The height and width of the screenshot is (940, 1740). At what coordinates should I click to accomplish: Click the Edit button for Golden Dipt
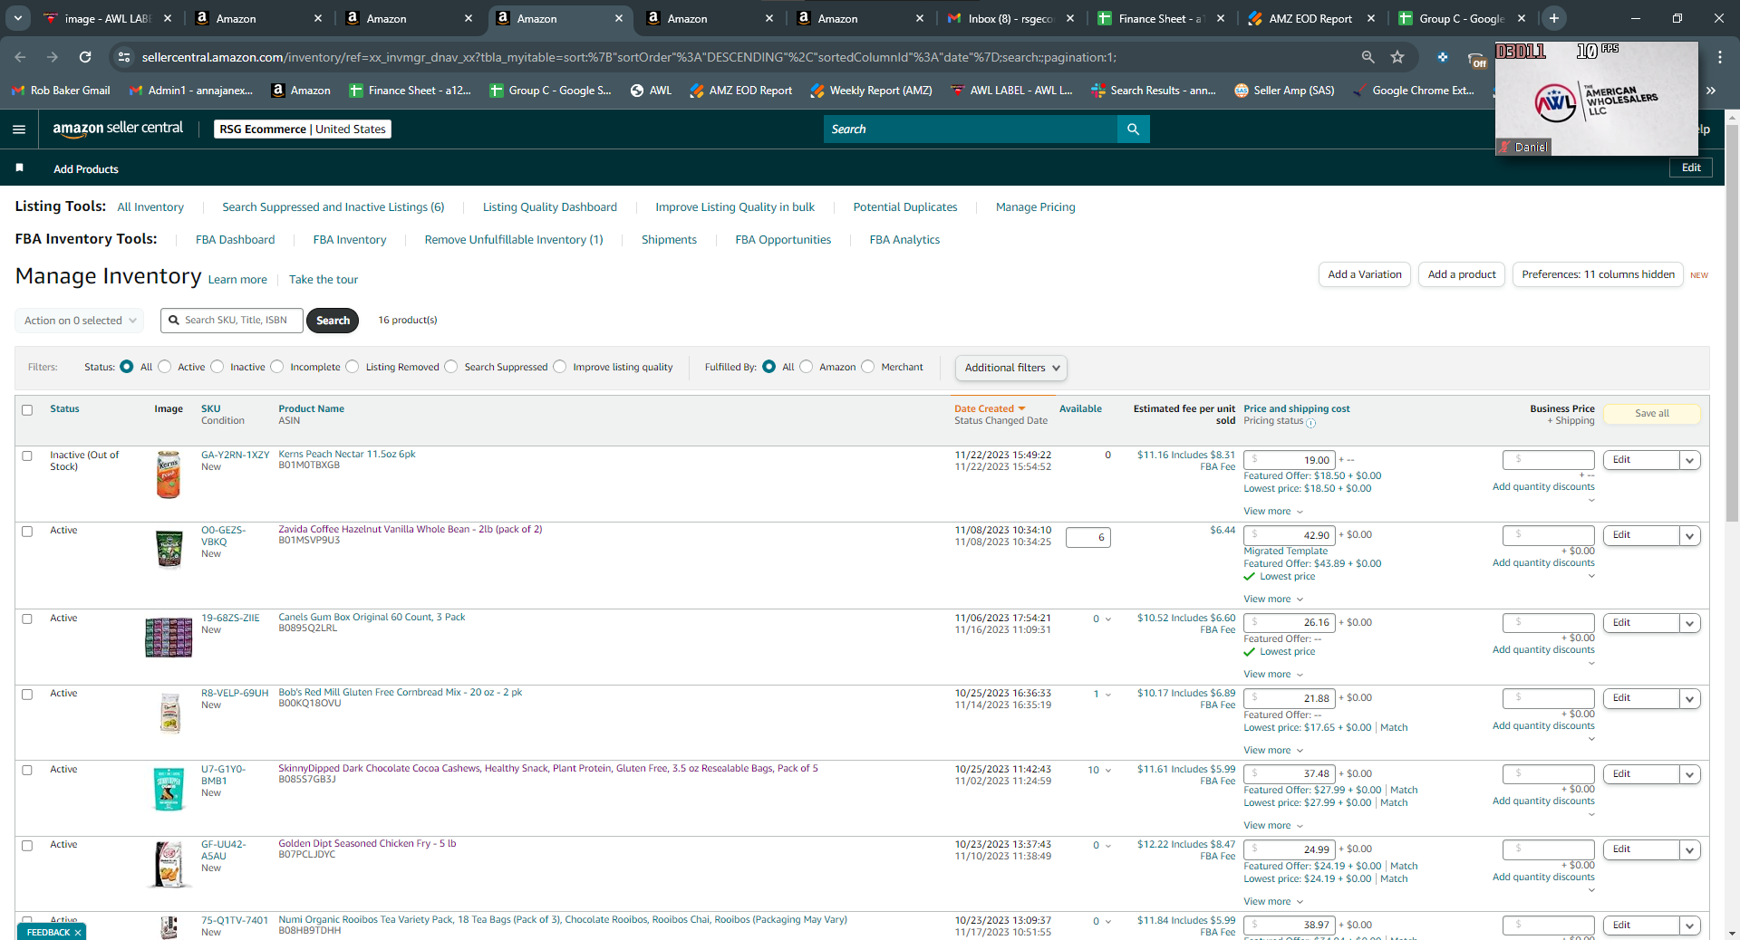point(1640,849)
